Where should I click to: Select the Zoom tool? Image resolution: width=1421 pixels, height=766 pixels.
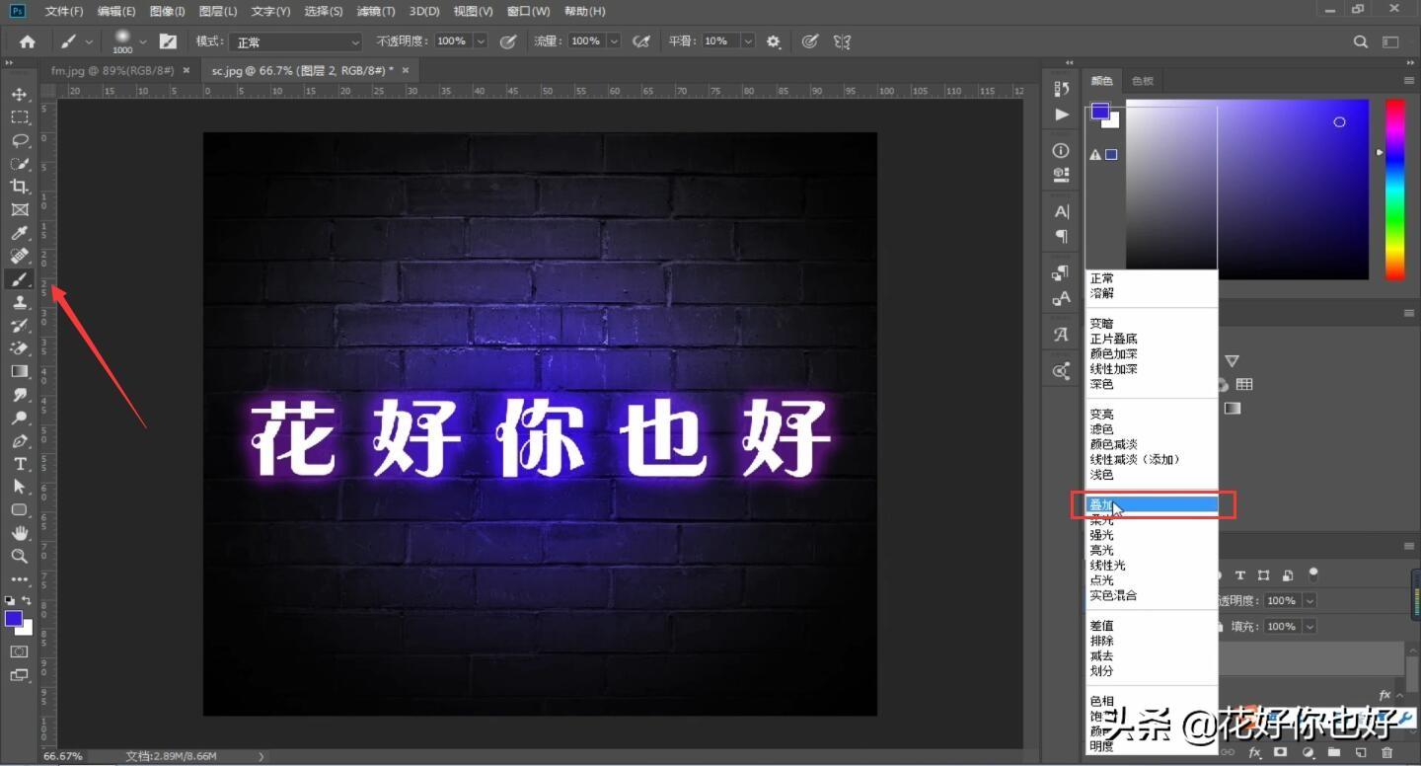tap(19, 557)
